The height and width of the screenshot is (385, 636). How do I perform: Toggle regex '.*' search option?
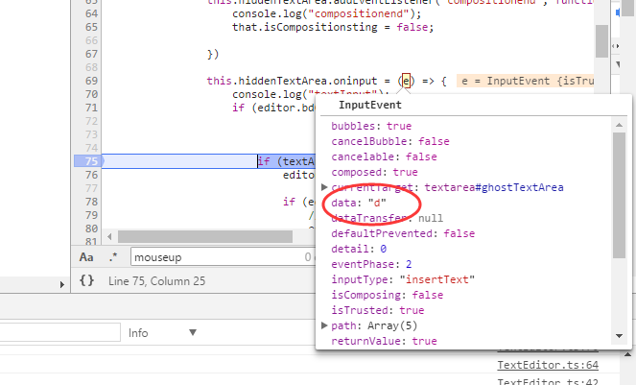[x=113, y=257]
